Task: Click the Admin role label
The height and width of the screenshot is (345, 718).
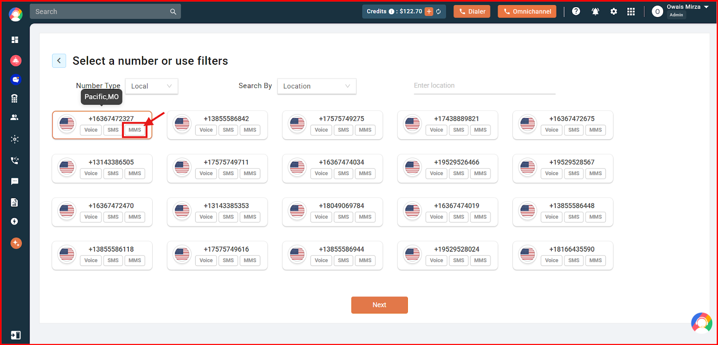Action: click(x=676, y=15)
